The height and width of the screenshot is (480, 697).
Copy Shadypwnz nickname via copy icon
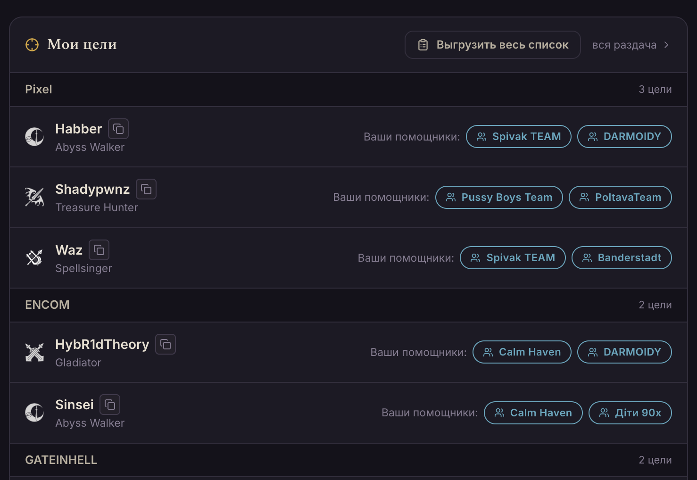[x=146, y=189]
